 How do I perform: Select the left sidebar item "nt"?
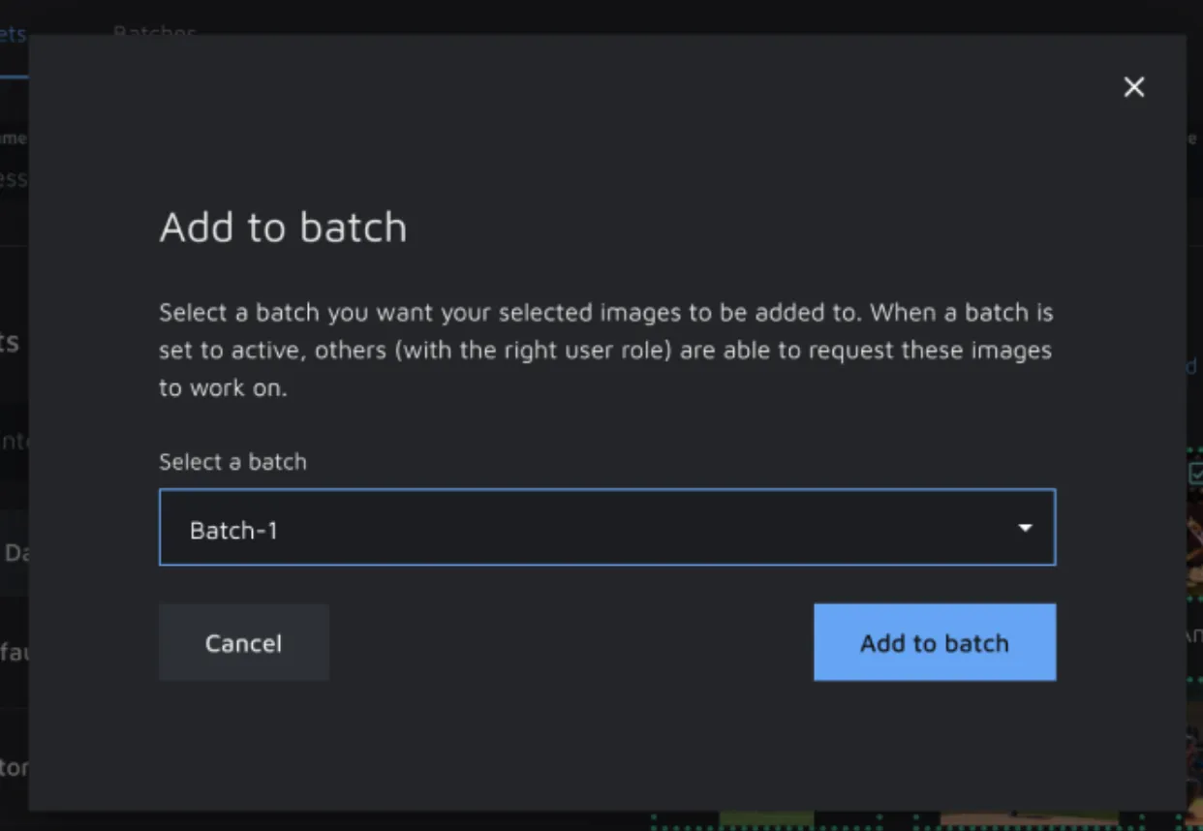point(14,442)
